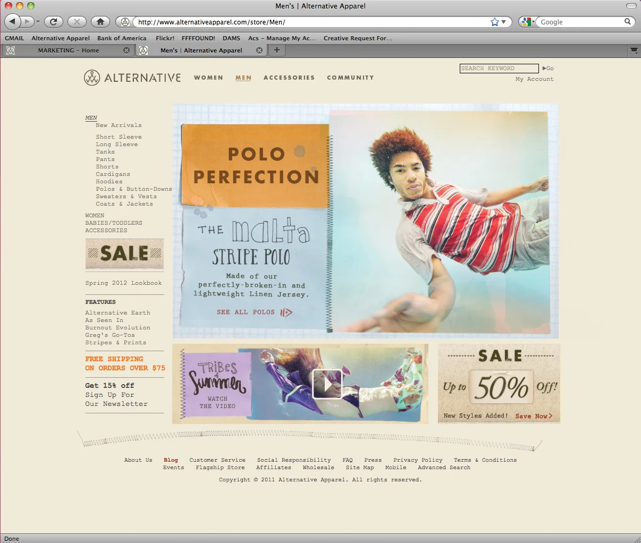
Task: Open a new tab with the plus button
Action: (x=276, y=49)
